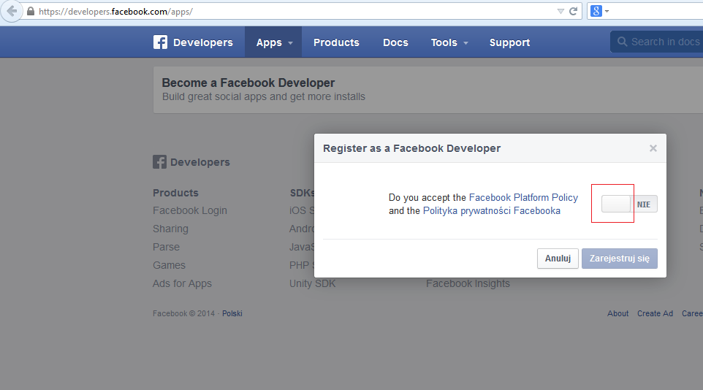
Task: Open Polityka prywatności Facebooka link
Action: point(491,210)
